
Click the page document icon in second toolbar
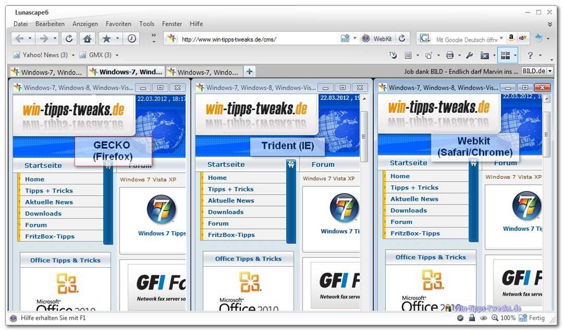pyautogui.click(x=408, y=55)
